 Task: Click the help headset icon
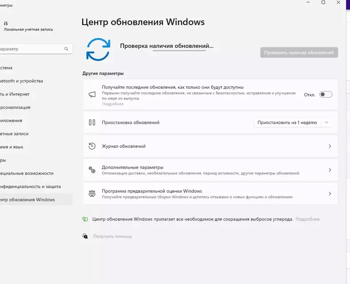coord(85,236)
